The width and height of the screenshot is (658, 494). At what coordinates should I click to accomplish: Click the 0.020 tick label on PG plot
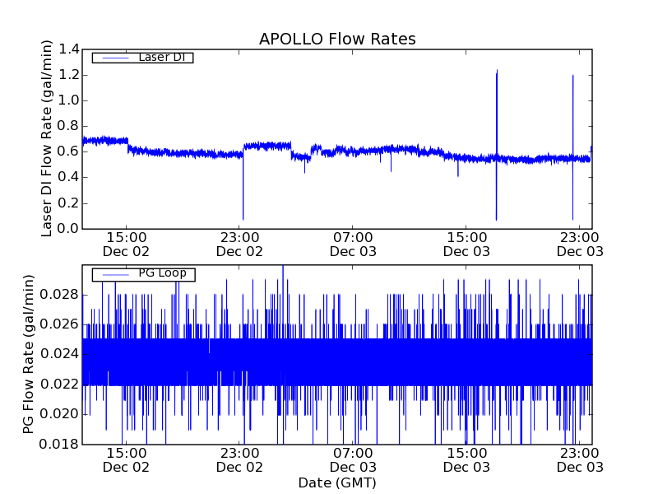pyautogui.click(x=59, y=414)
